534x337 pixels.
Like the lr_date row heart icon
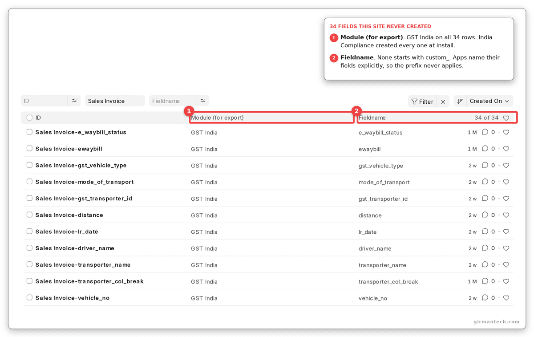(506, 231)
